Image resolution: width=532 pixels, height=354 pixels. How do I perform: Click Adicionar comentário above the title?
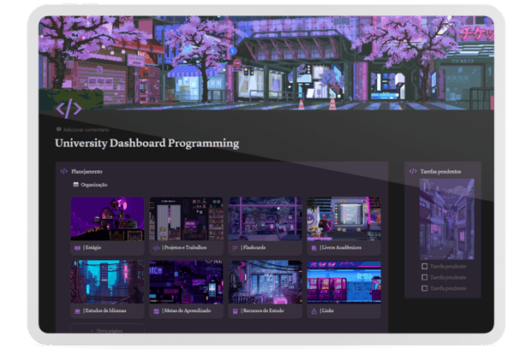pyautogui.click(x=83, y=129)
